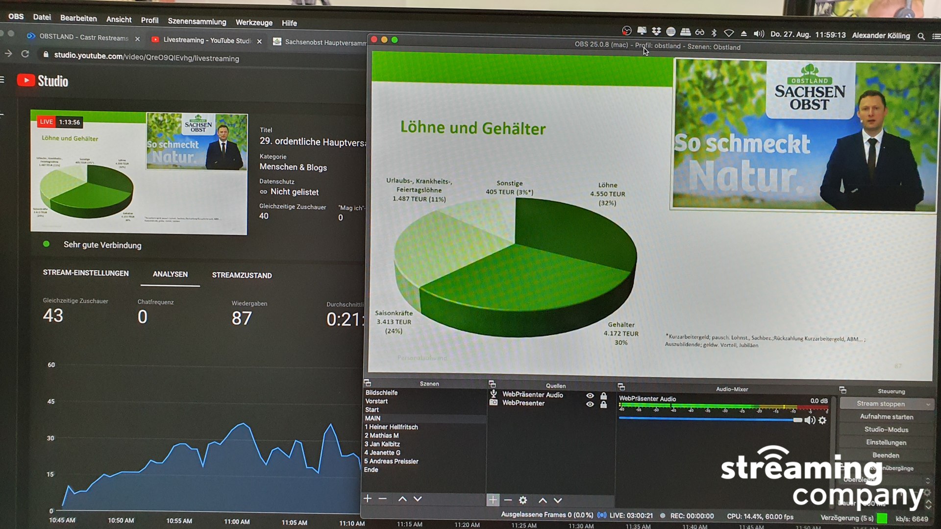Toggle lock on WebPräsenter Audio source
Screen dimensions: 941x529
604,396
